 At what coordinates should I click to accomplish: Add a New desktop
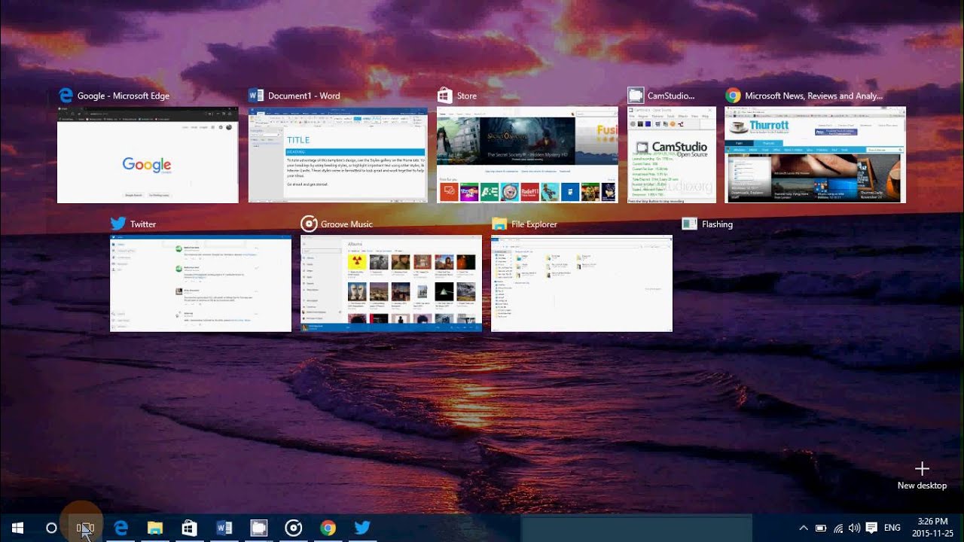tap(922, 477)
